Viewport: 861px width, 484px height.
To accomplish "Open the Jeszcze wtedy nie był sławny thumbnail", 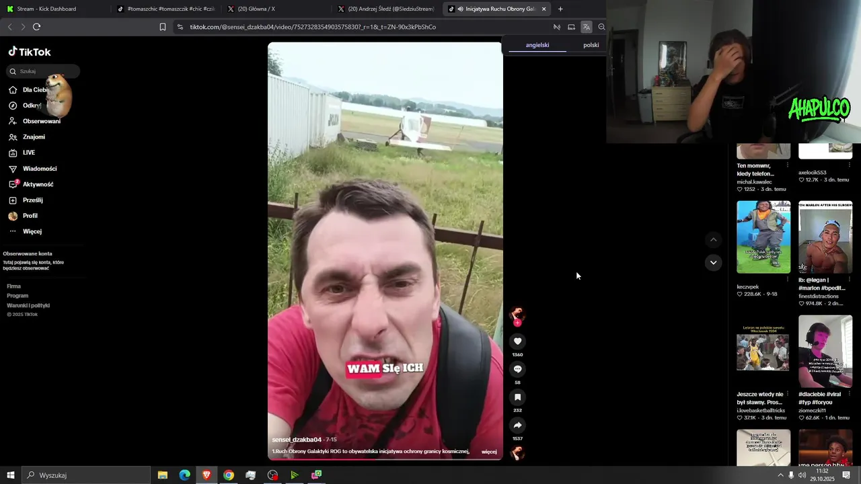I will [x=763, y=352].
